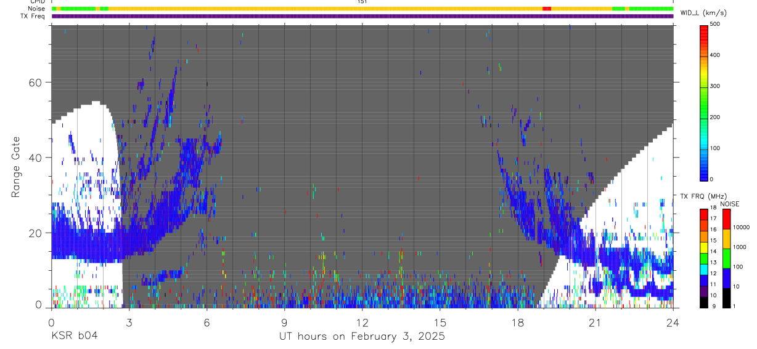Image resolution: width=757 pixels, height=349 pixels.
Task: Click the 10000 label on NOISE scale
Action: tap(742, 227)
